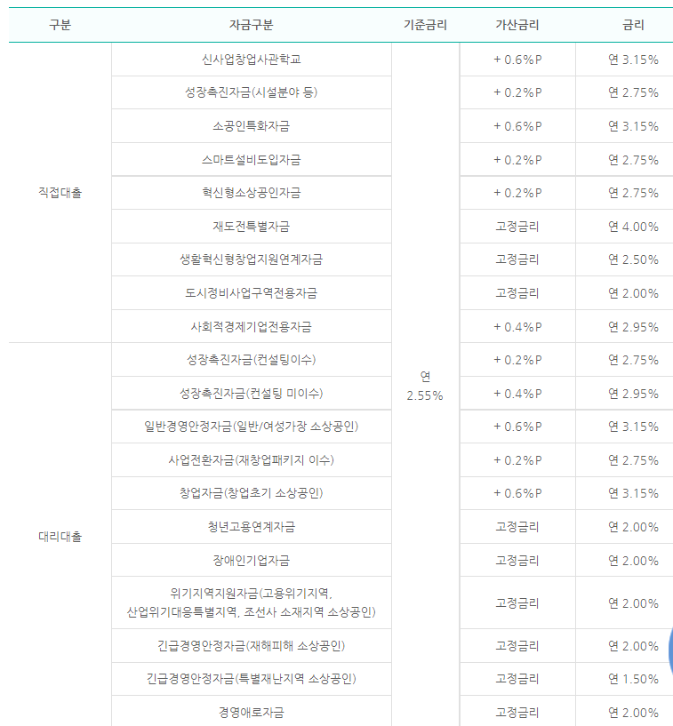Click the '청년고용연계자금' fund name
This screenshot has height=726, width=673.
(251, 527)
